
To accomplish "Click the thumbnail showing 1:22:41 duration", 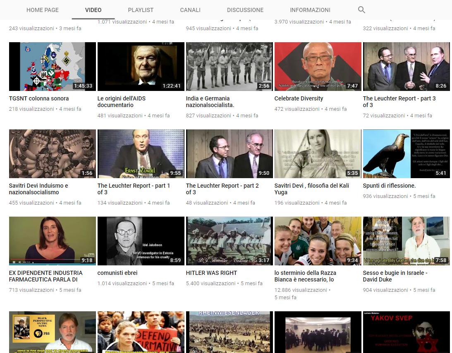I will pos(141,66).
